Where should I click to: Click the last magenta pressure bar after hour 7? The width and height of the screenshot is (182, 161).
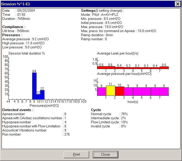pos(164,91)
